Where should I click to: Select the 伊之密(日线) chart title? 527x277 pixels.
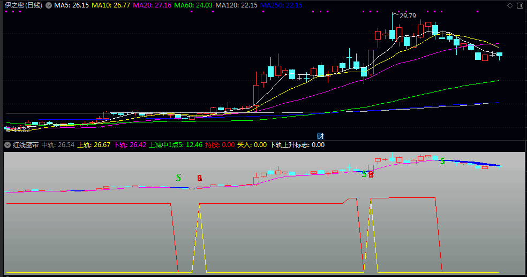pyautogui.click(x=24, y=5)
